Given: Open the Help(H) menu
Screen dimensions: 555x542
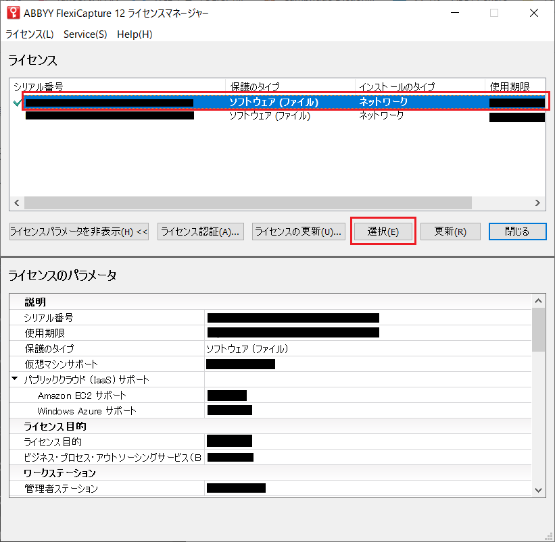Looking at the screenshot, I should [135, 34].
